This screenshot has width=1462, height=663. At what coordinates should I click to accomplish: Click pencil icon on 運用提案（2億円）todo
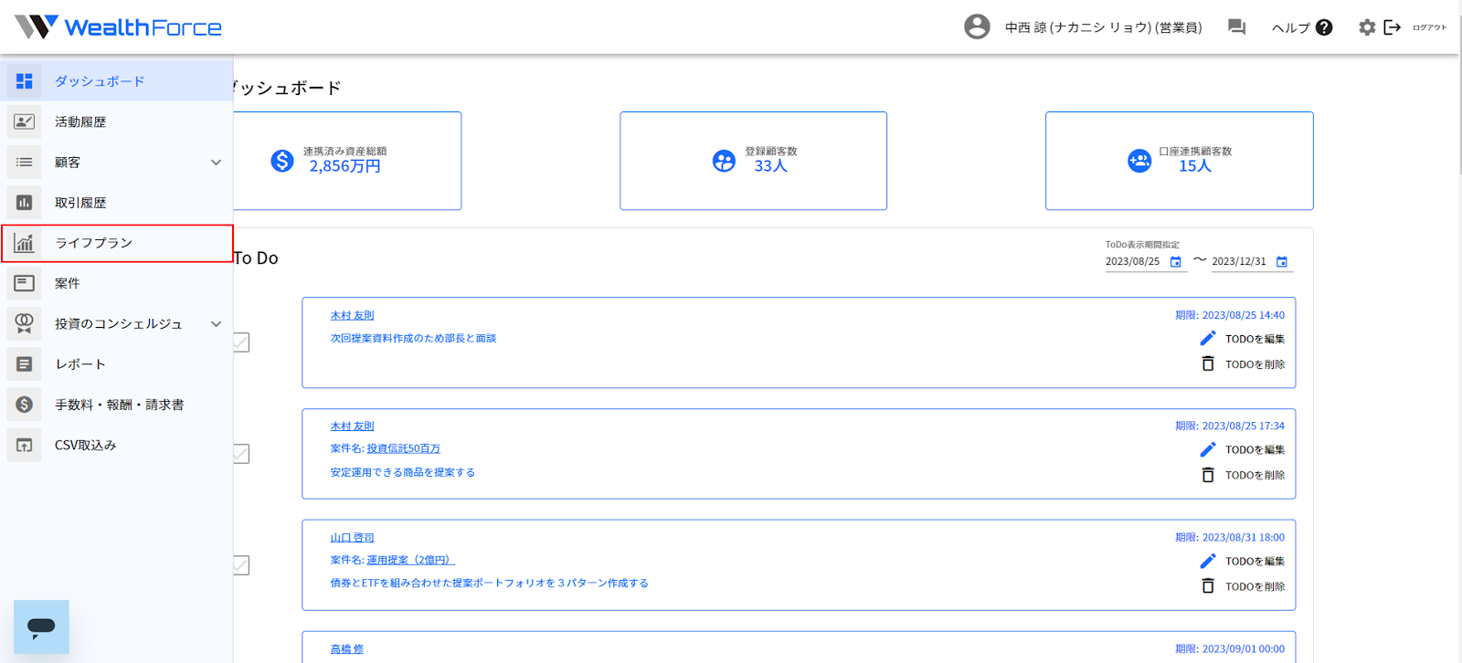1208,562
